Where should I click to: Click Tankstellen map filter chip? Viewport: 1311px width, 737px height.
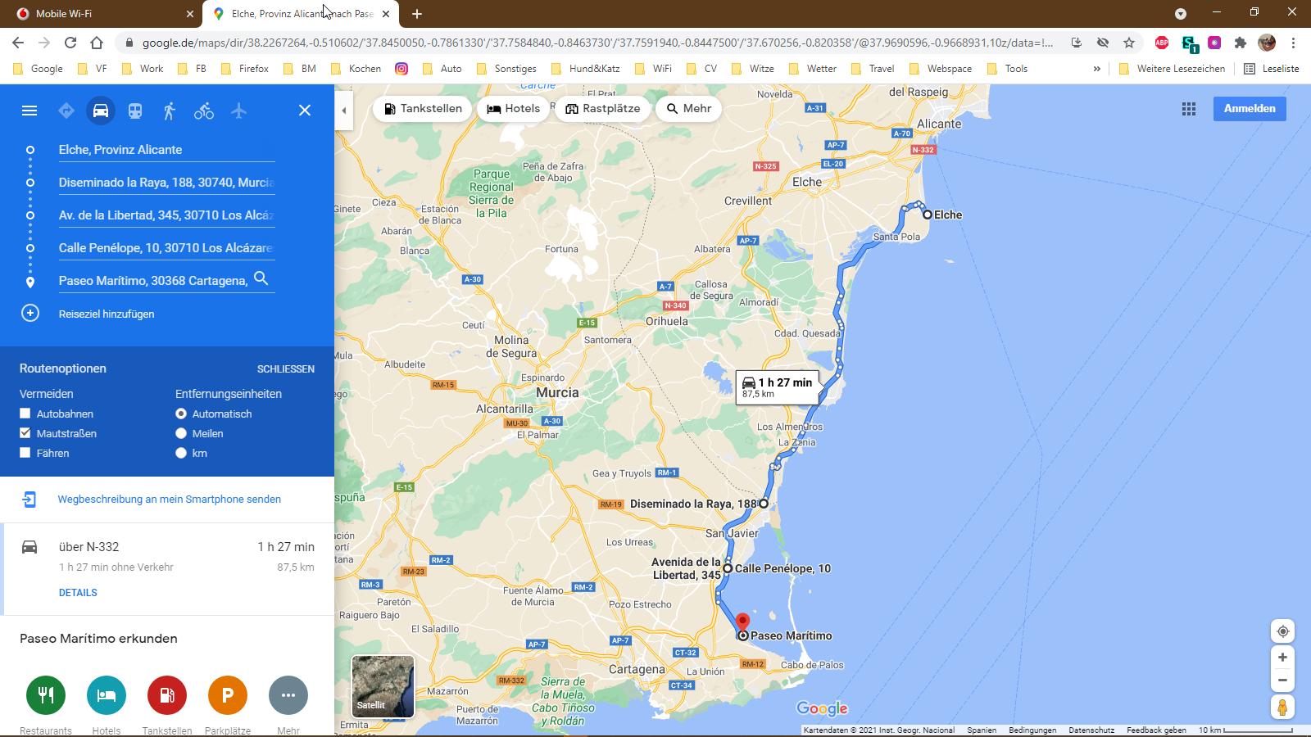[423, 109]
